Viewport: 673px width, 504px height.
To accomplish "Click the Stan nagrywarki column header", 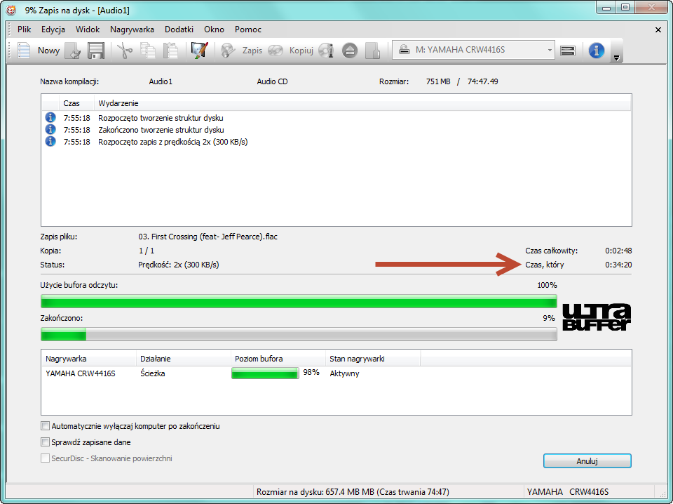I will (373, 359).
